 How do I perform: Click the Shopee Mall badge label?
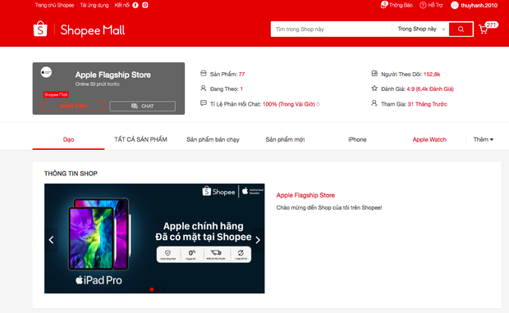[x=56, y=94]
